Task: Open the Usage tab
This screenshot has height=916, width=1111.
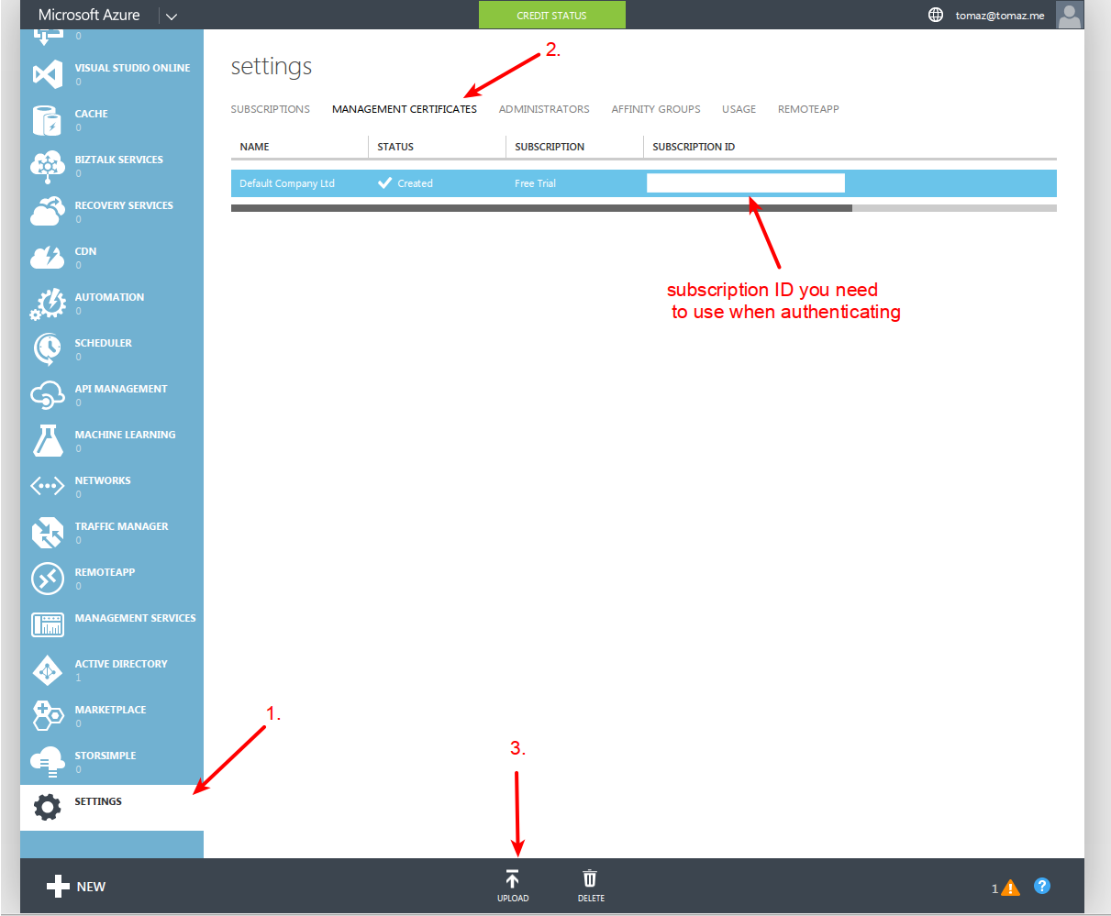Action: (x=739, y=109)
